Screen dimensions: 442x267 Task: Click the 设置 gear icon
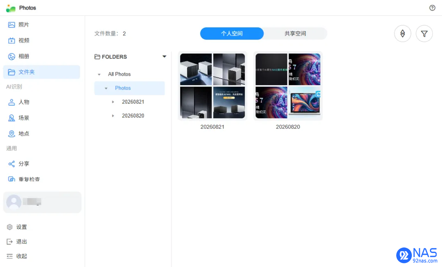click(9, 227)
